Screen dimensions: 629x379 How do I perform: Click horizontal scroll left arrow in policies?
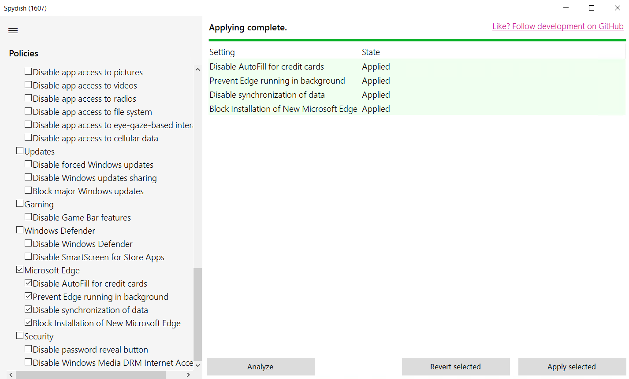coord(11,375)
